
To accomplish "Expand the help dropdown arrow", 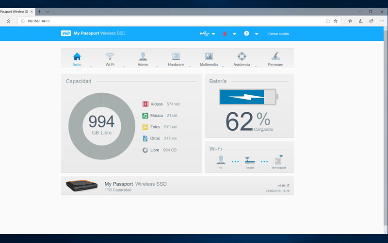I will coord(257,34).
